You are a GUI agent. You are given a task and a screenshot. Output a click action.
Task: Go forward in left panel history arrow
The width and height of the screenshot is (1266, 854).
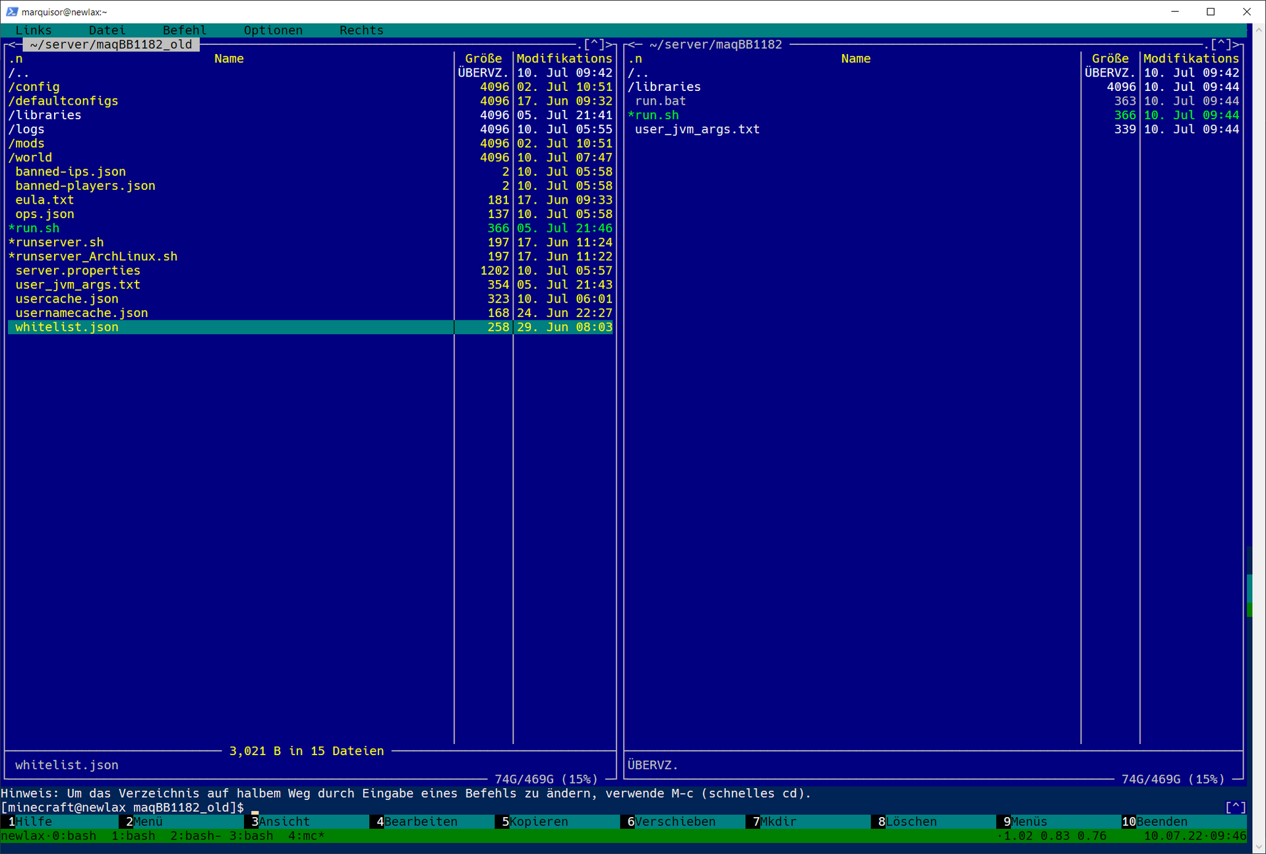(x=609, y=44)
